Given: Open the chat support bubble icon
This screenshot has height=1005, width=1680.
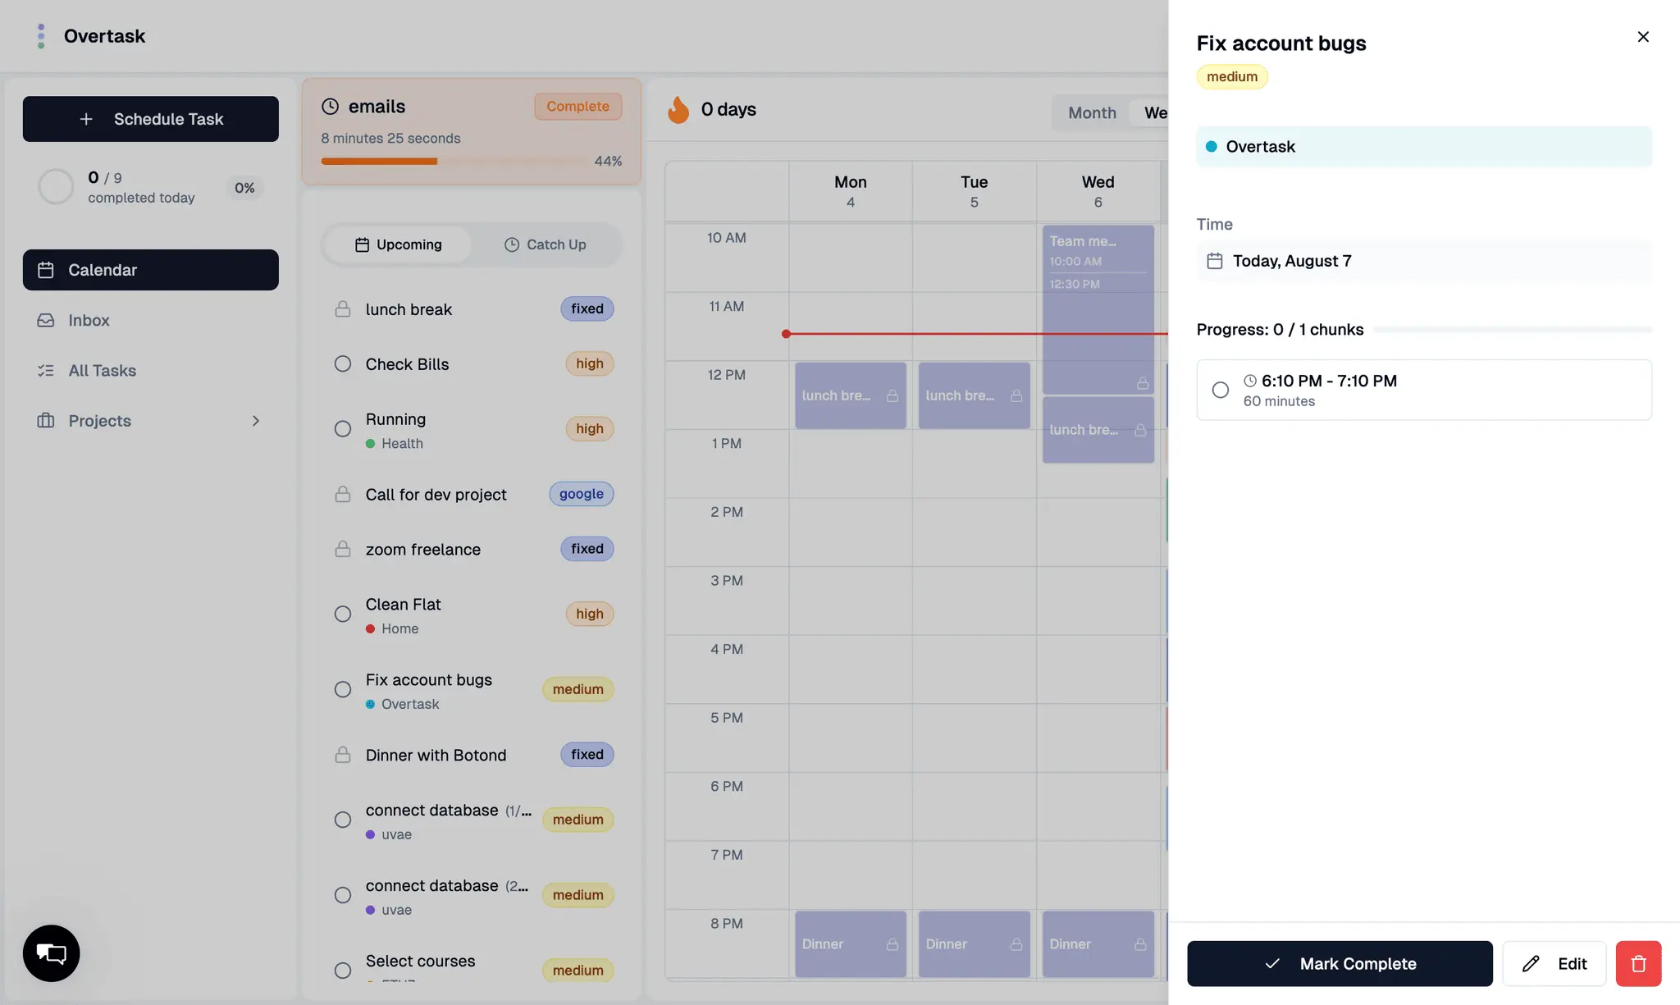Looking at the screenshot, I should 52,953.
